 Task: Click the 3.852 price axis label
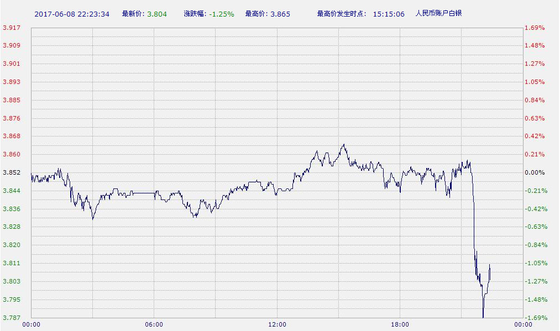coord(12,172)
